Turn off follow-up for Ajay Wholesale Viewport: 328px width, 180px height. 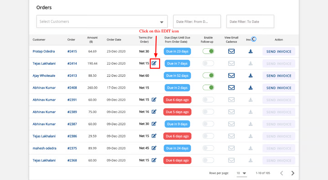pyautogui.click(x=209, y=76)
